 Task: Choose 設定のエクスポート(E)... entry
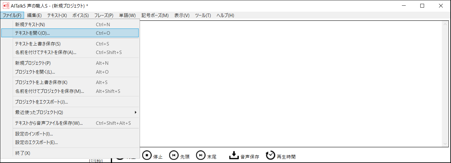[x=70, y=142]
